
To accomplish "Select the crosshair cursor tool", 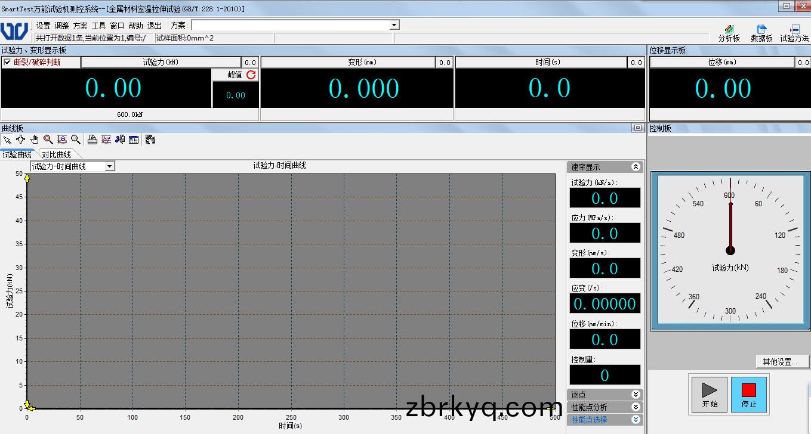I will pyautogui.click(x=21, y=139).
